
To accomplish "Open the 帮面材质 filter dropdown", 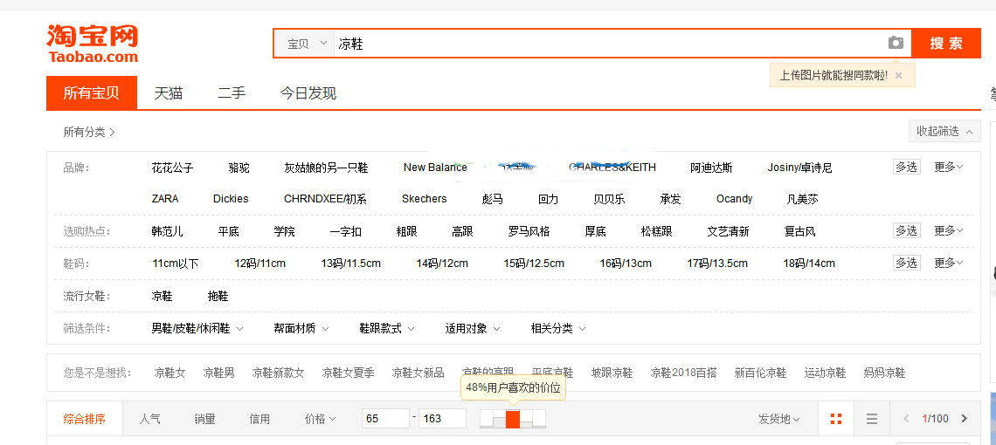I will (301, 329).
